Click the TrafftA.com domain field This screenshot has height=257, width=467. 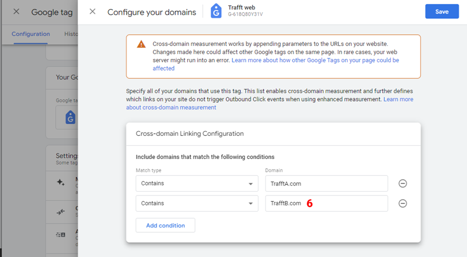[x=326, y=183]
